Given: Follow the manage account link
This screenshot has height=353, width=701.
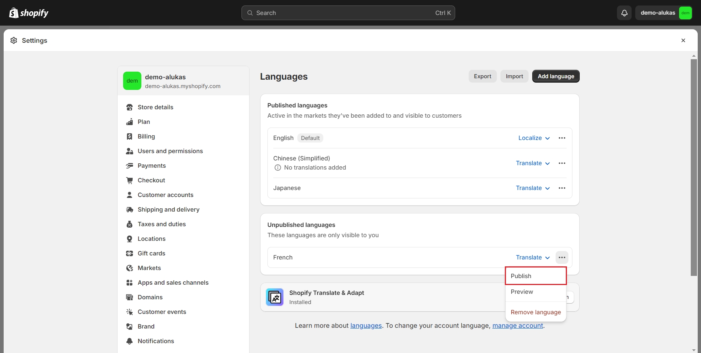Looking at the screenshot, I should (x=517, y=326).
